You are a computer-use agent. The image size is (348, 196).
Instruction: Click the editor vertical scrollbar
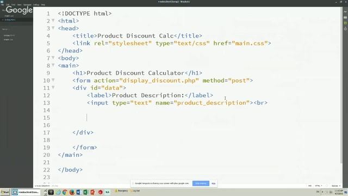point(341,84)
